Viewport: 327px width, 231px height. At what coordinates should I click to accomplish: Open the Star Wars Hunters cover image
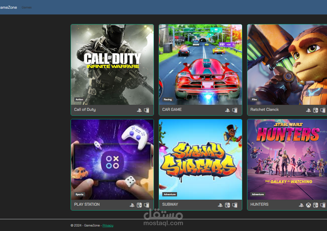point(287,160)
